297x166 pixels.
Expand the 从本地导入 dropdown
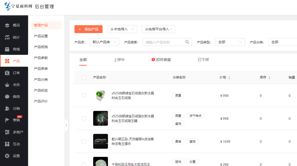122,29
